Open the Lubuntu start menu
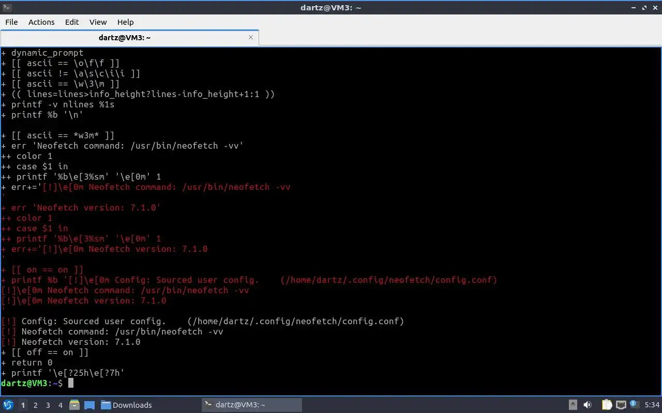The width and height of the screenshot is (662, 413). pyautogui.click(x=8, y=405)
